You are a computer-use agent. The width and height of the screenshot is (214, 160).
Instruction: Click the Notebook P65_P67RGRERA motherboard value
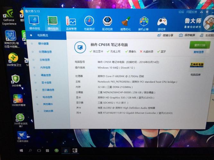137,82
